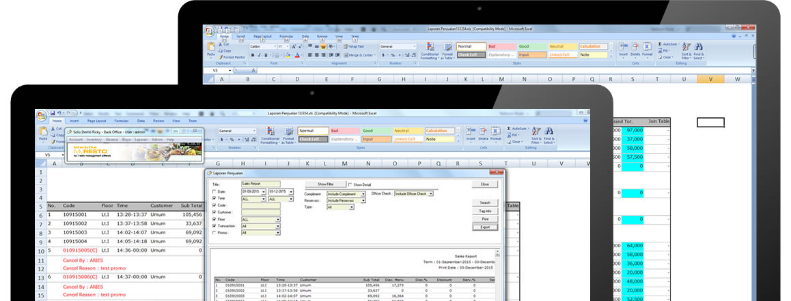
Task: Click Search in Laporan Penjualan dialog
Action: [x=485, y=202]
